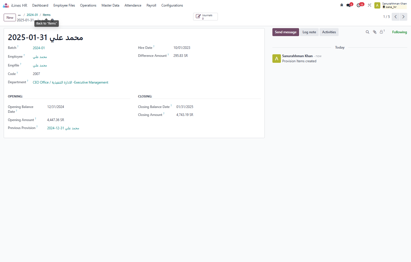Open the Sanurahhman Khan user menu
Image resolution: width=411 pixels, height=262 pixels.
(391, 5)
